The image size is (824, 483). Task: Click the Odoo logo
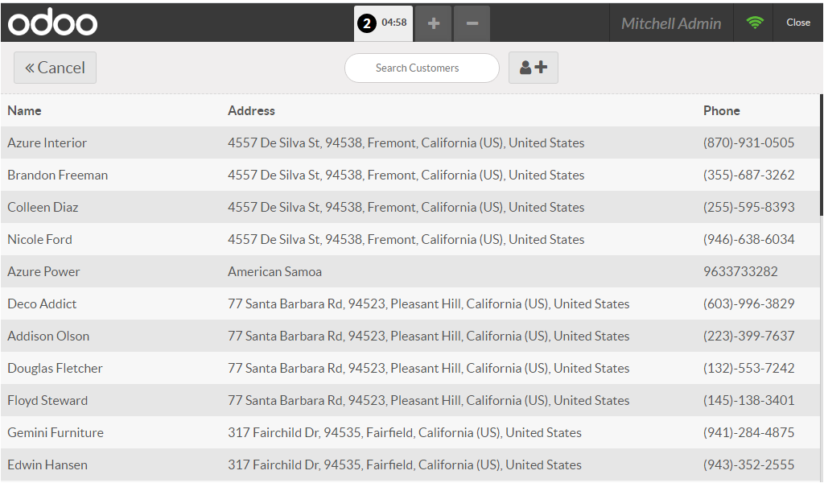[x=52, y=22]
